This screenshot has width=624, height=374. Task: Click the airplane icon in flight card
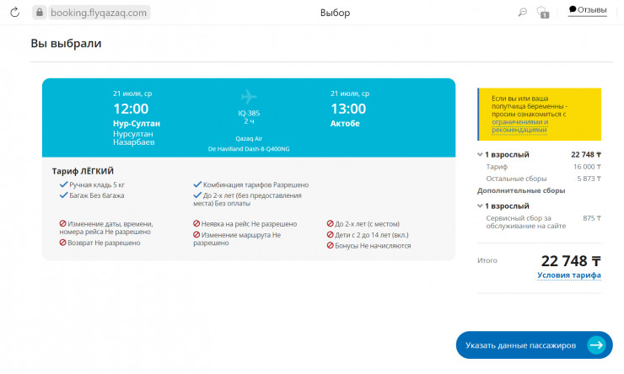pos(249,95)
